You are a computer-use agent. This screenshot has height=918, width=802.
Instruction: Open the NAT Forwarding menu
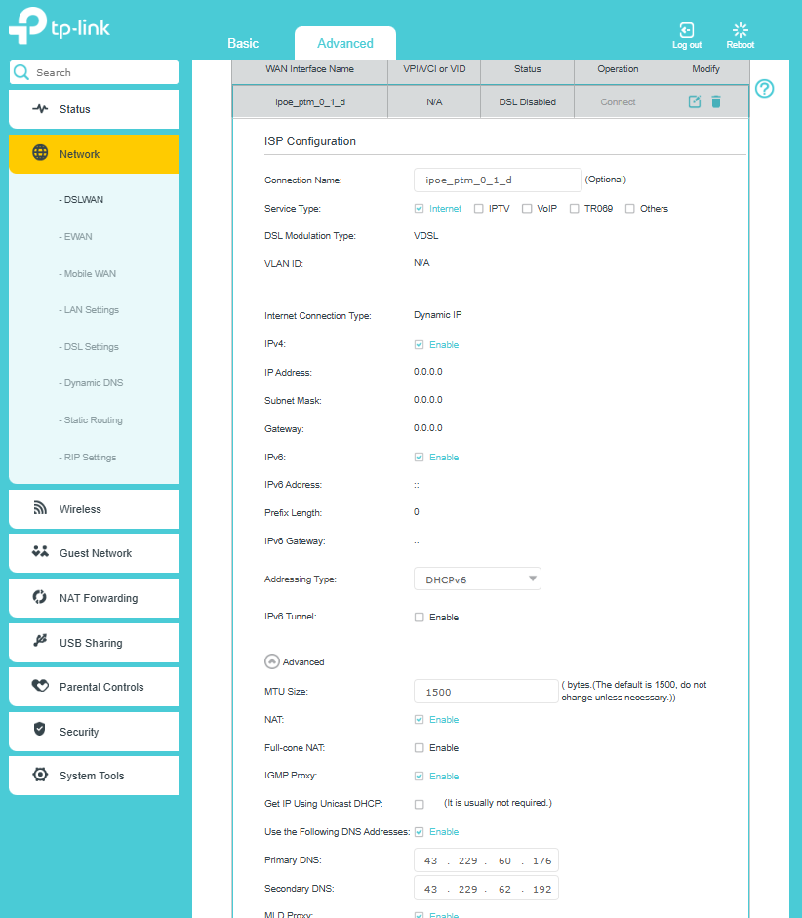[x=94, y=598]
